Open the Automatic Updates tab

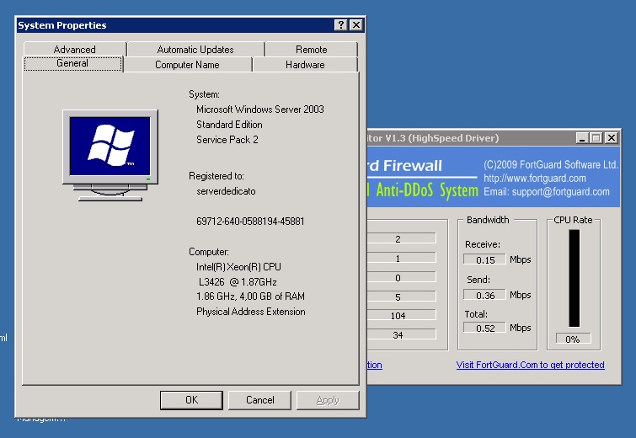195,50
